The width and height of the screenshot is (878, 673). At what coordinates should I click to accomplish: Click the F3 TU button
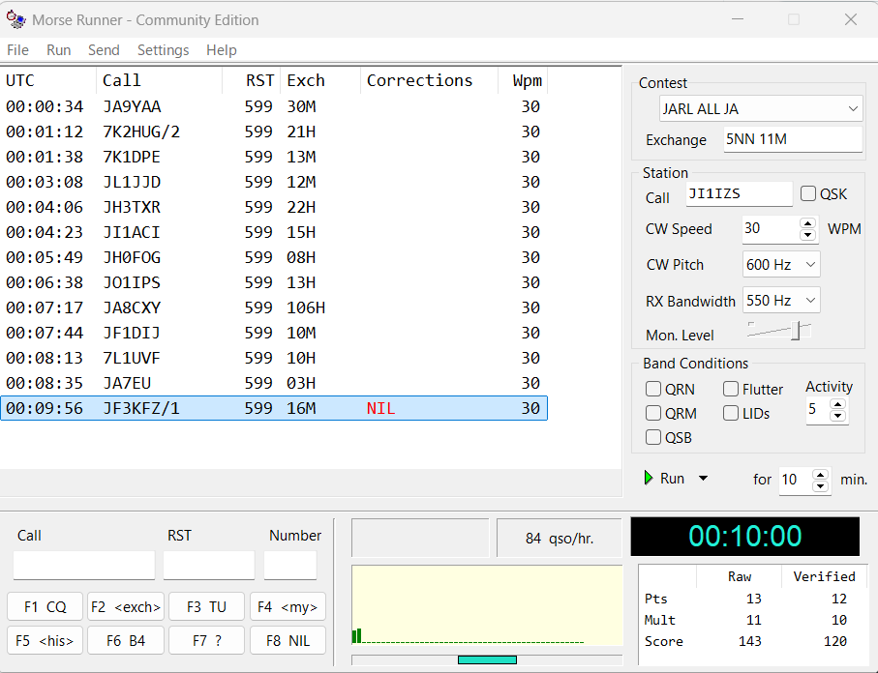coord(206,607)
